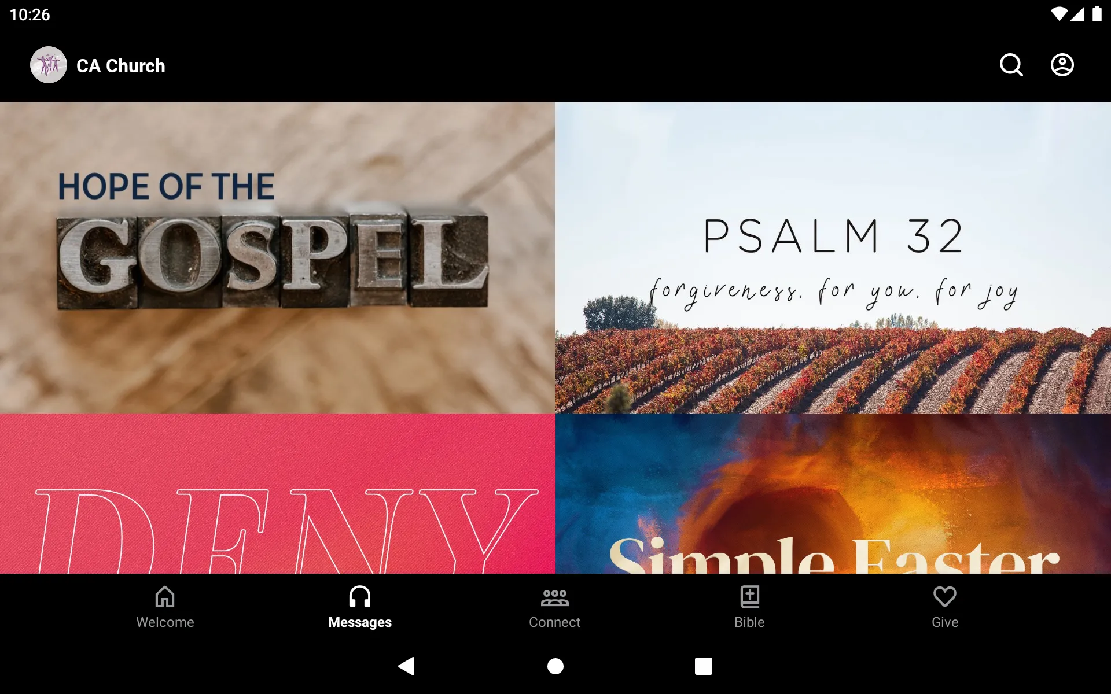This screenshot has width=1111, height=694.
Task: Select the Messages tab label
Action: point(359,622)
